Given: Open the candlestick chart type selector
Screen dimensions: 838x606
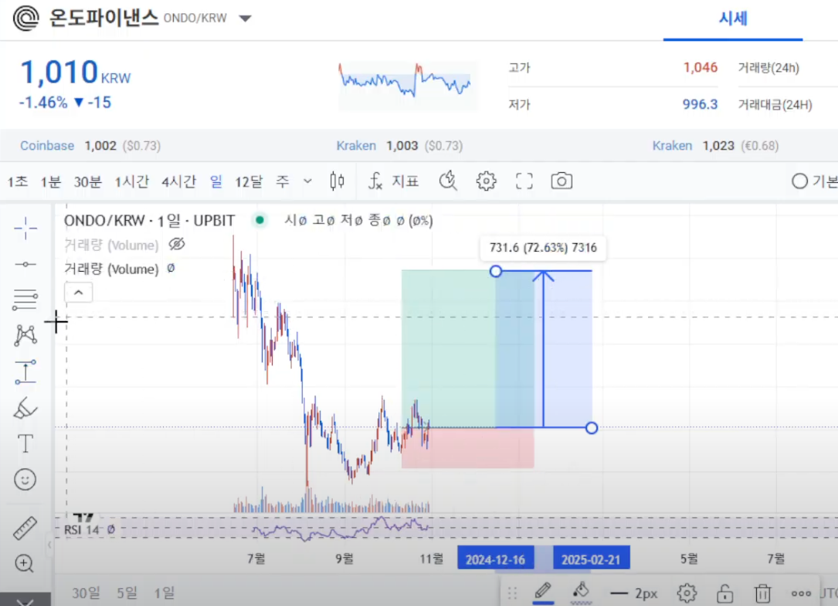Looking at the screenshot, I should (338, 181).
